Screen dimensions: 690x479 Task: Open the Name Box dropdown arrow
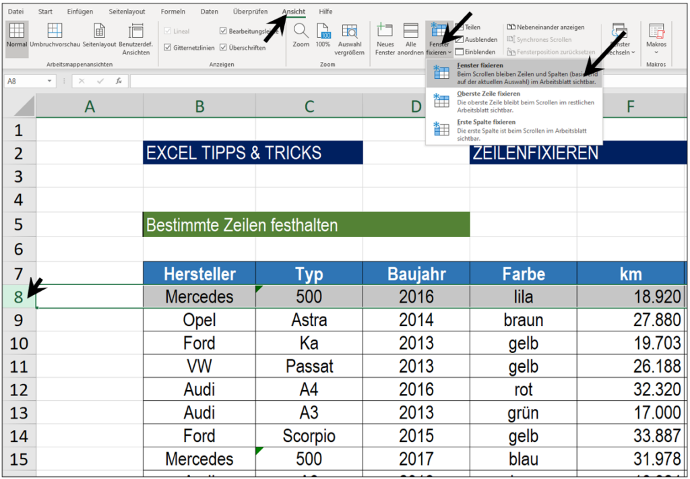[x=49, y=82]
